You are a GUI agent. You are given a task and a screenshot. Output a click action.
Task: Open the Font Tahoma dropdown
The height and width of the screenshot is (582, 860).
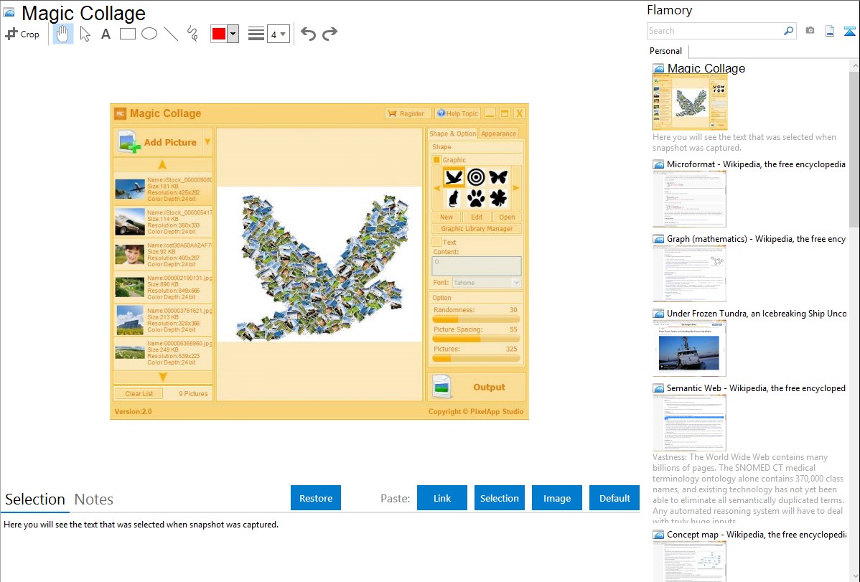coord(486,283)
